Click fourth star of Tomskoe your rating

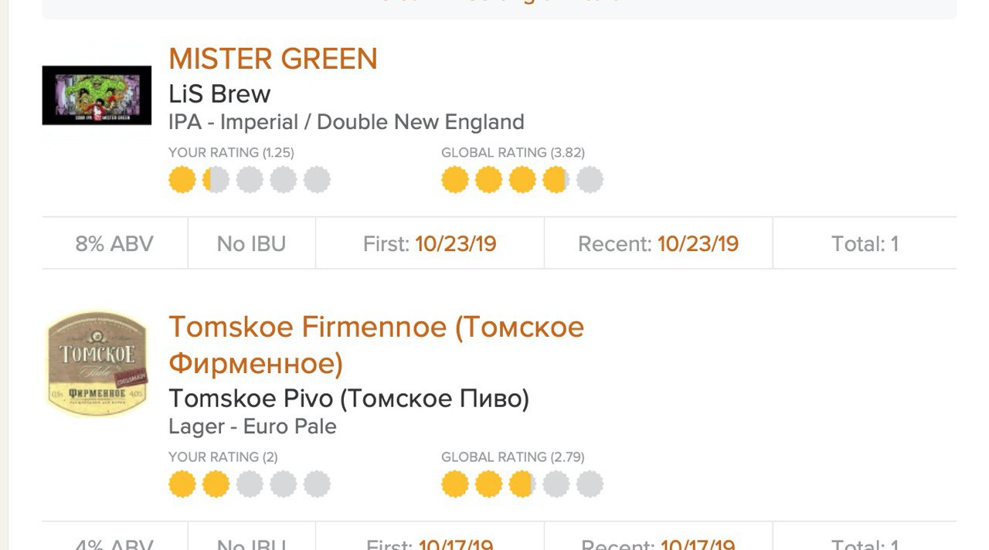(x=284, y=484)
